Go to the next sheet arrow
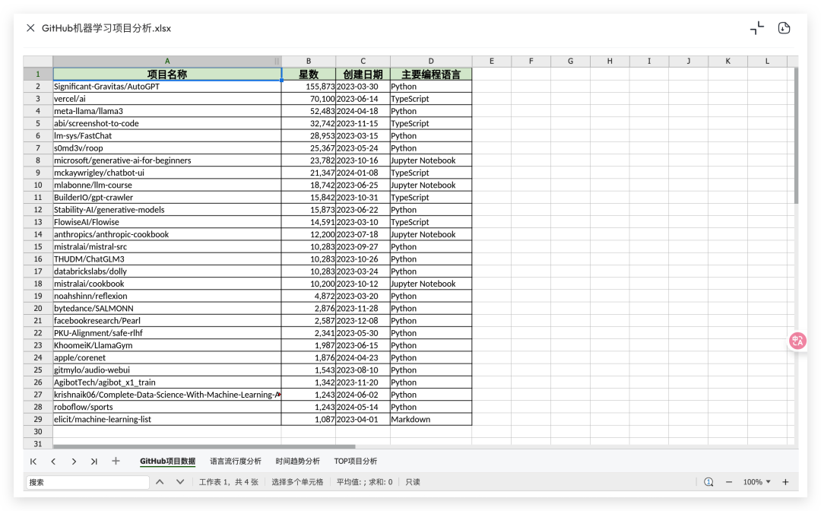The image size is (821, 511). [x=74, y=462]
